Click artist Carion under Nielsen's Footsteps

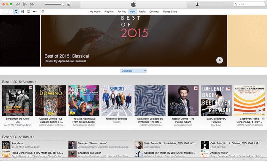[117, 122]
